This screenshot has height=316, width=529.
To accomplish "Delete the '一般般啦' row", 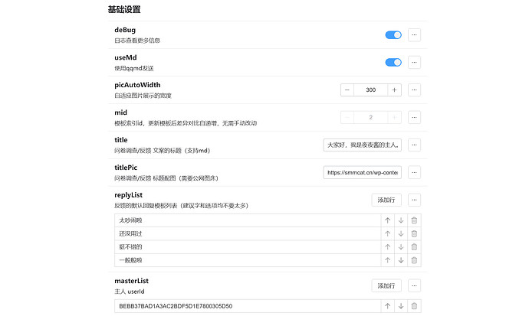I will tap(414, 260).
